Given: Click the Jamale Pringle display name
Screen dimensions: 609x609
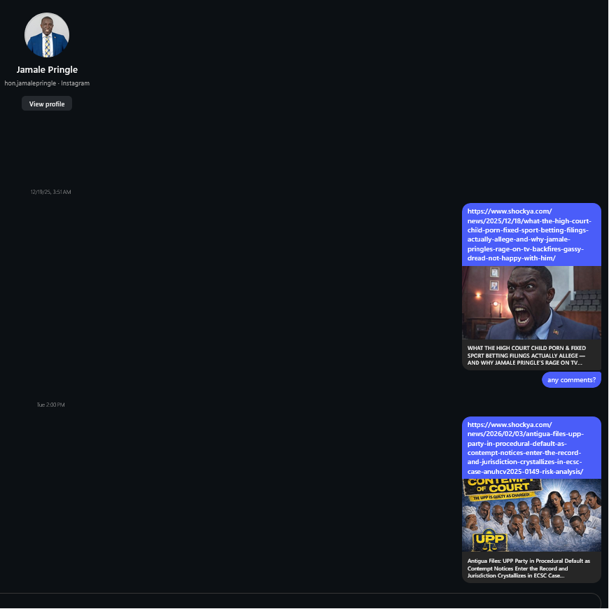Looking at the screenshot, I should click(x=47, y=69).
